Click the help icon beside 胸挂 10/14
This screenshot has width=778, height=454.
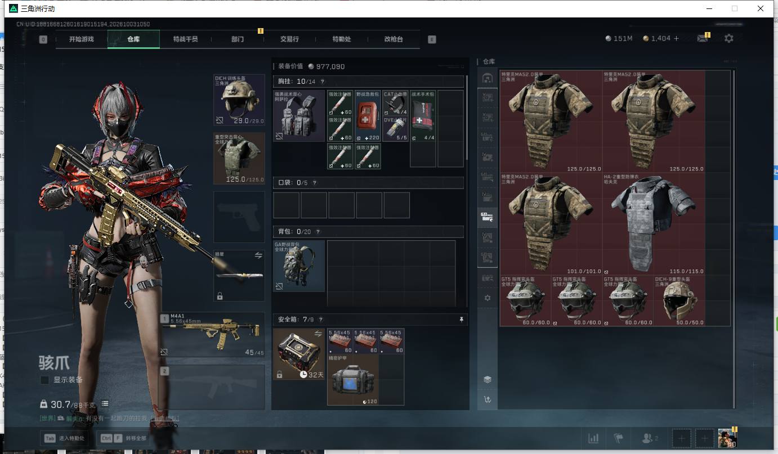322,82
